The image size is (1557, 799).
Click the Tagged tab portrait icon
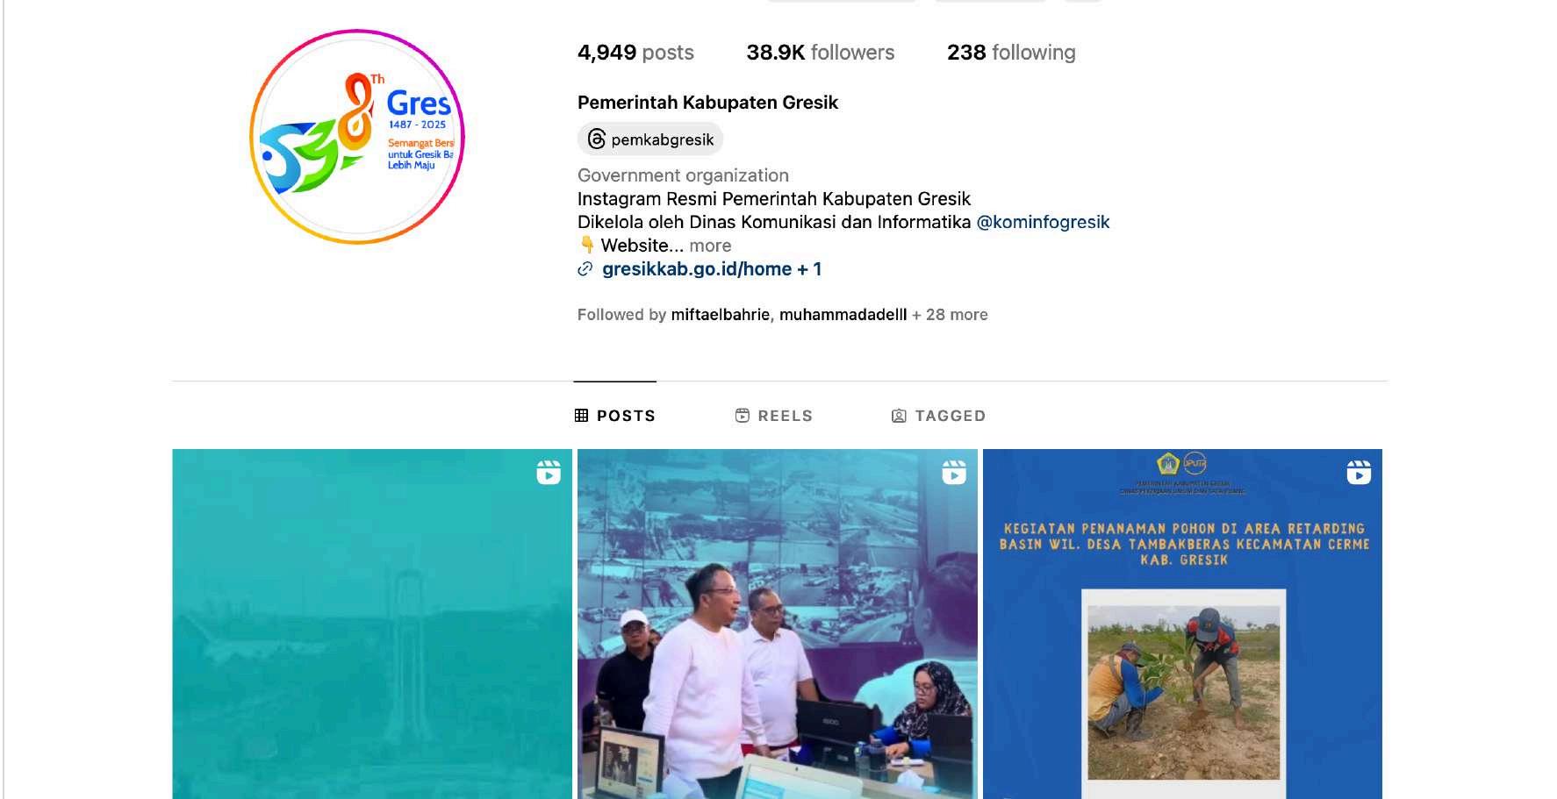coord(899,416)
